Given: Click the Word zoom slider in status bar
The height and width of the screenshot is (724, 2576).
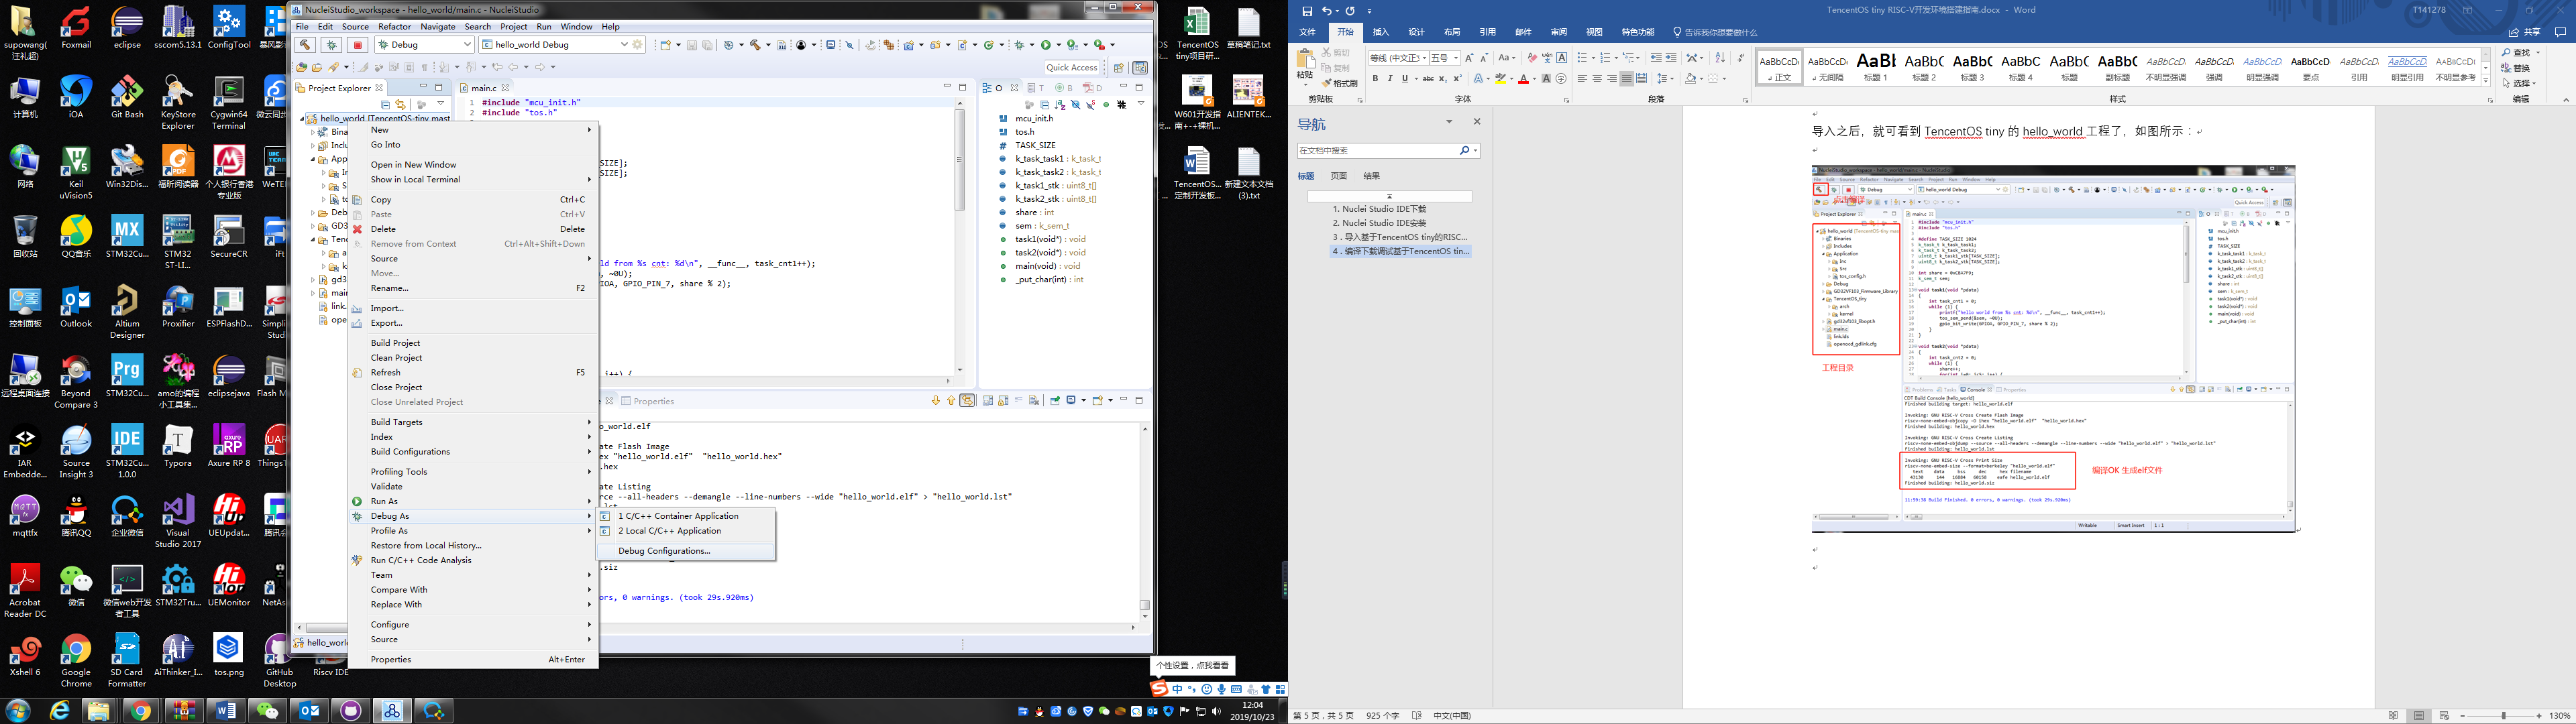Looking at the screenshot, I should pos(2503,716).
